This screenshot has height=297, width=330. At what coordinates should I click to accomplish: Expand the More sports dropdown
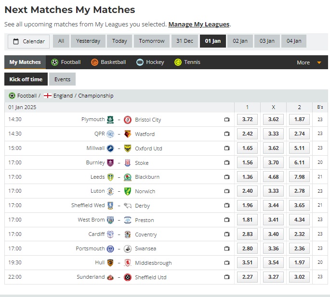click(309, 62)
